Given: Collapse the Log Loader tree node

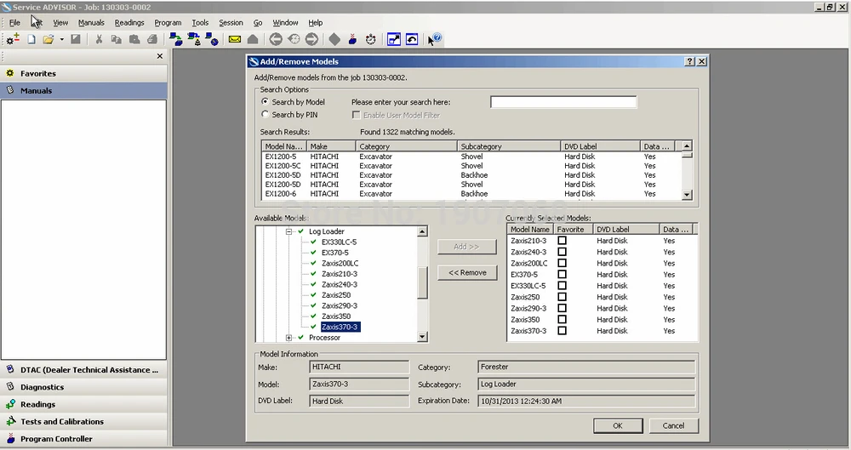Looking at the screenshot, I should (x=289, y=231).
